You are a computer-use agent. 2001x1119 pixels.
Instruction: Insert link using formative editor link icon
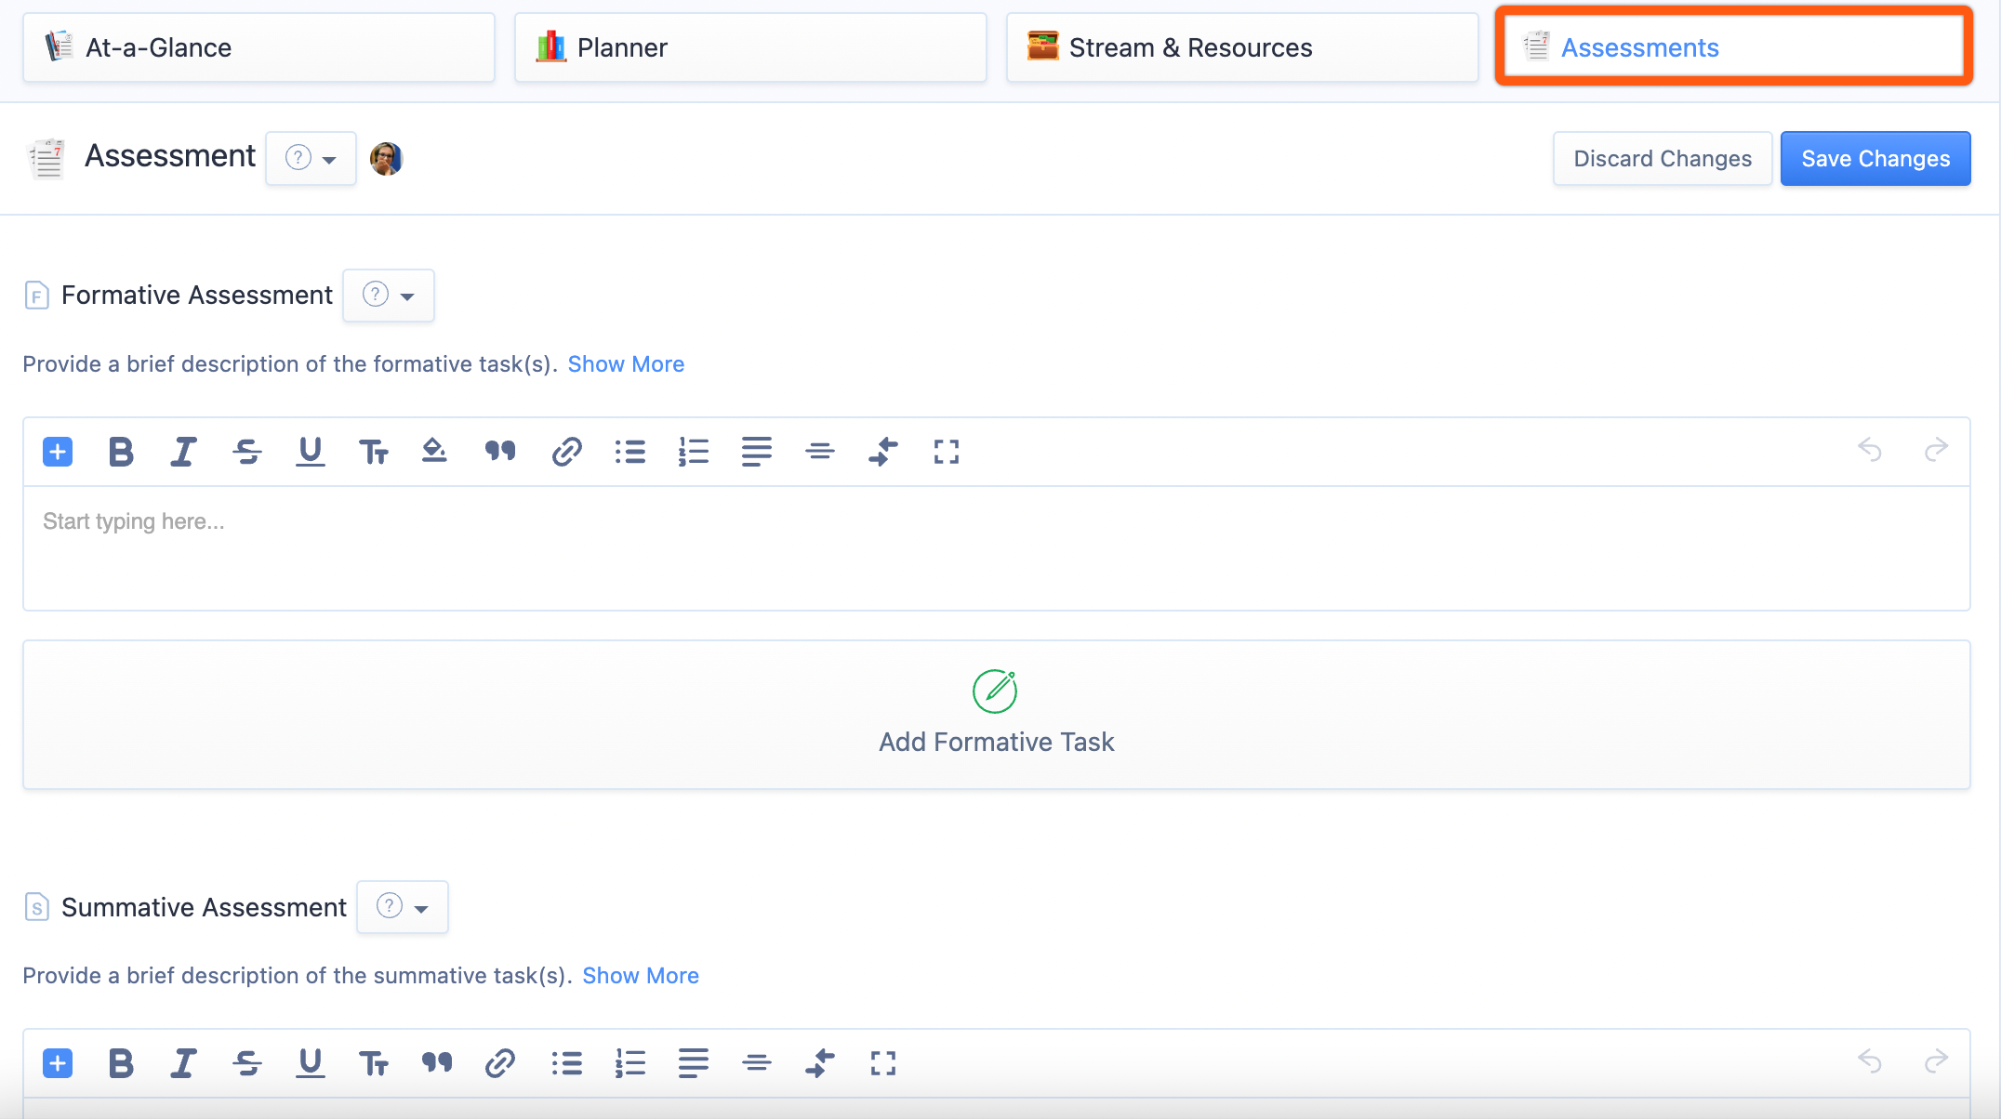(x=566, y=452)
